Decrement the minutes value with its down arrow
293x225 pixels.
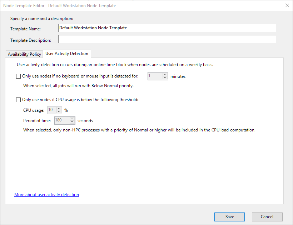pyautogui.click(x=165, y=77)
